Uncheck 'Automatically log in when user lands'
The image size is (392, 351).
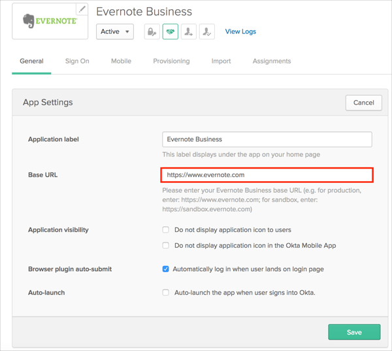click(166, 269)
